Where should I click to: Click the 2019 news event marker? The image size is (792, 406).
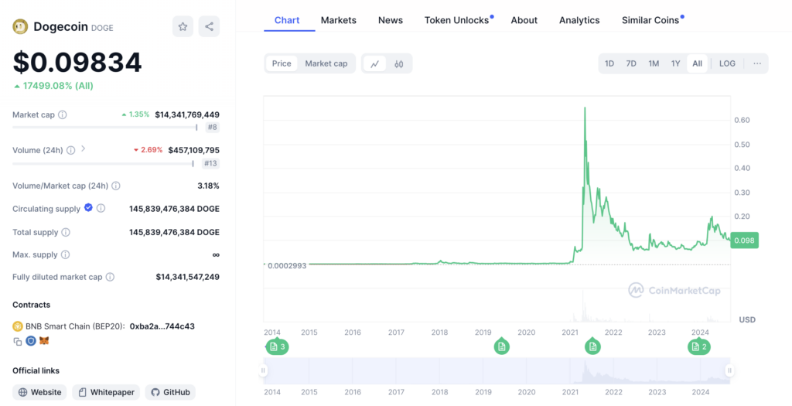(501, 346)
